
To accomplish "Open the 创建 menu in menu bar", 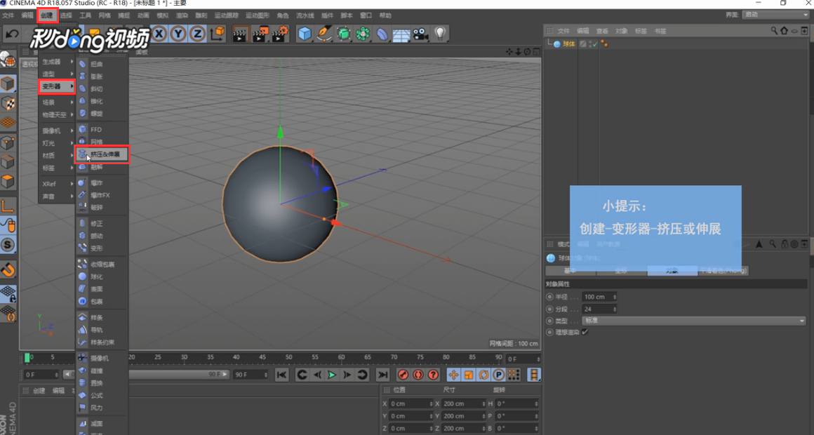I will click(47, 15).
